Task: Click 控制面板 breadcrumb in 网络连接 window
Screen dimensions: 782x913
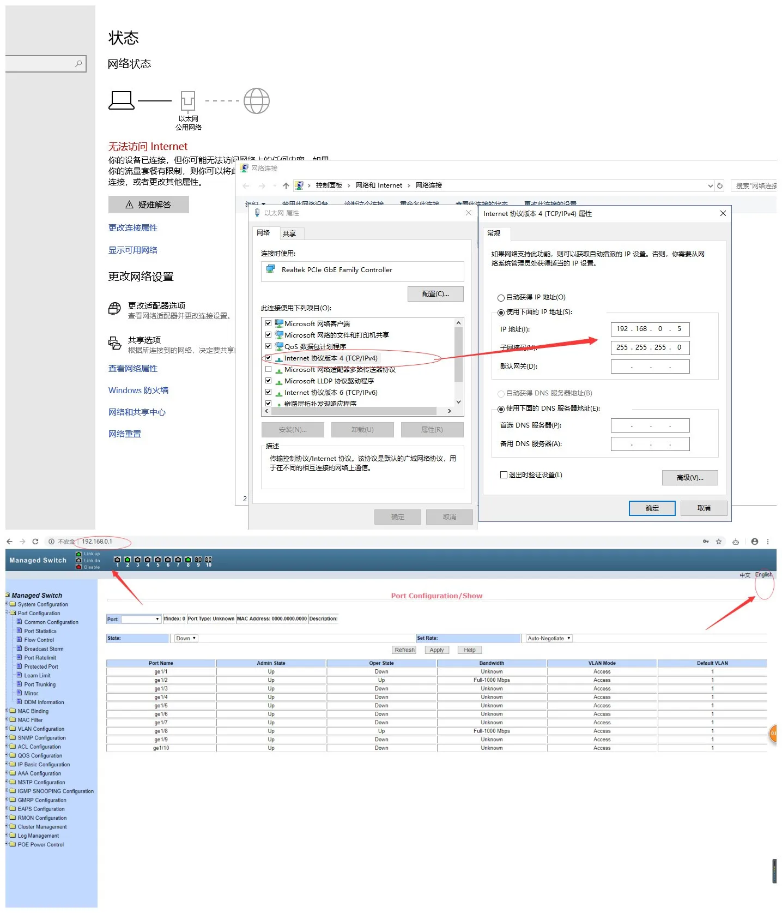Action: [329, 185]
